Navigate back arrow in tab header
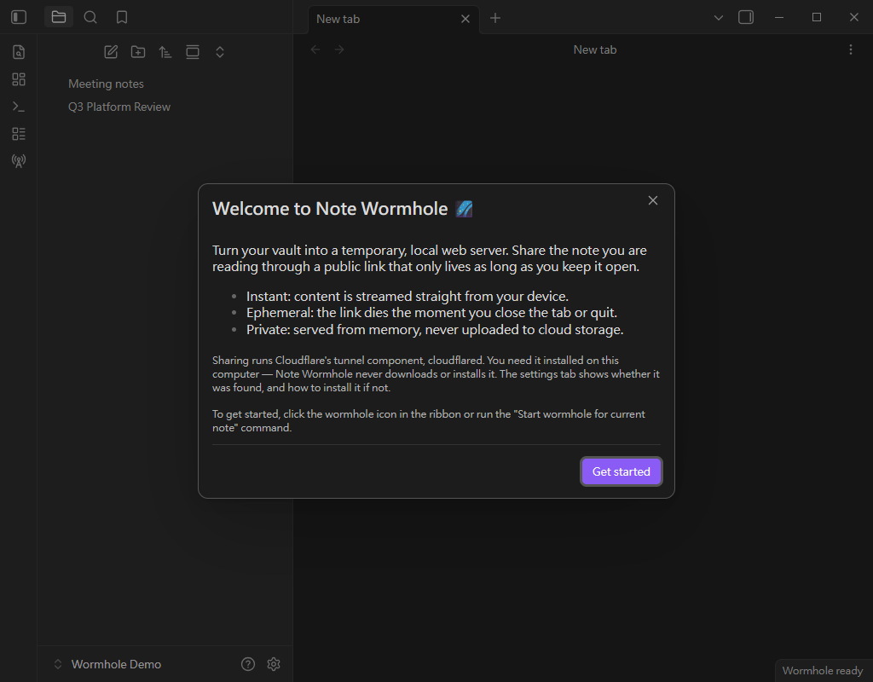 (315, 49)
